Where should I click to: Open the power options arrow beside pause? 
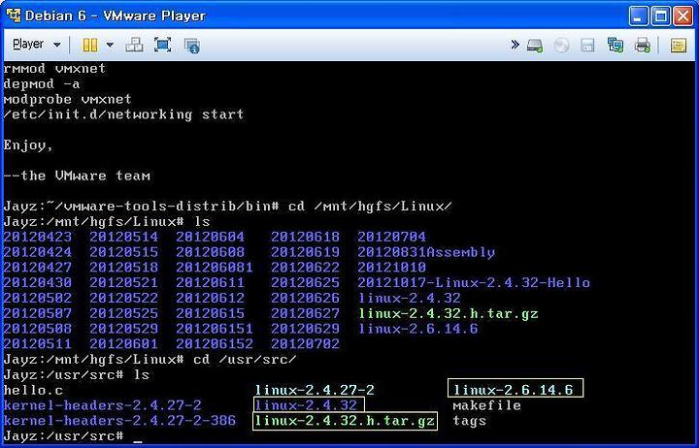tap(110, 45)
